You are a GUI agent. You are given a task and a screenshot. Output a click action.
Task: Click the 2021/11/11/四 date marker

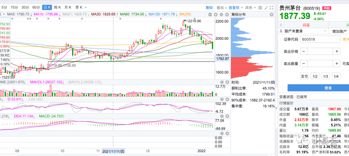coord(113,151)
